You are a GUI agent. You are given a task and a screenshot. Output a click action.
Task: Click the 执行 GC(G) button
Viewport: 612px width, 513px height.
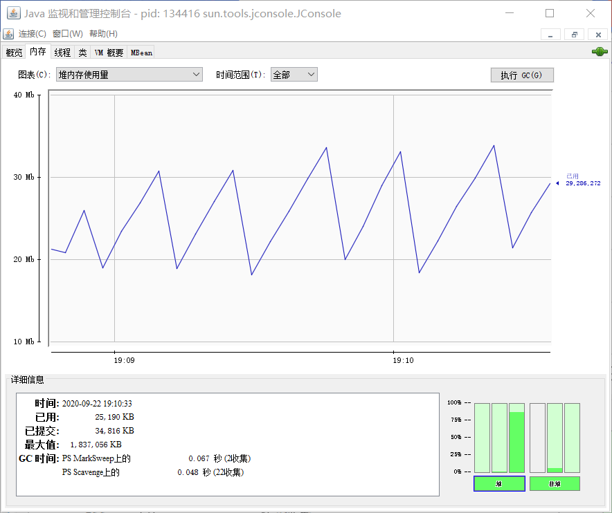(x=522, y=75)
